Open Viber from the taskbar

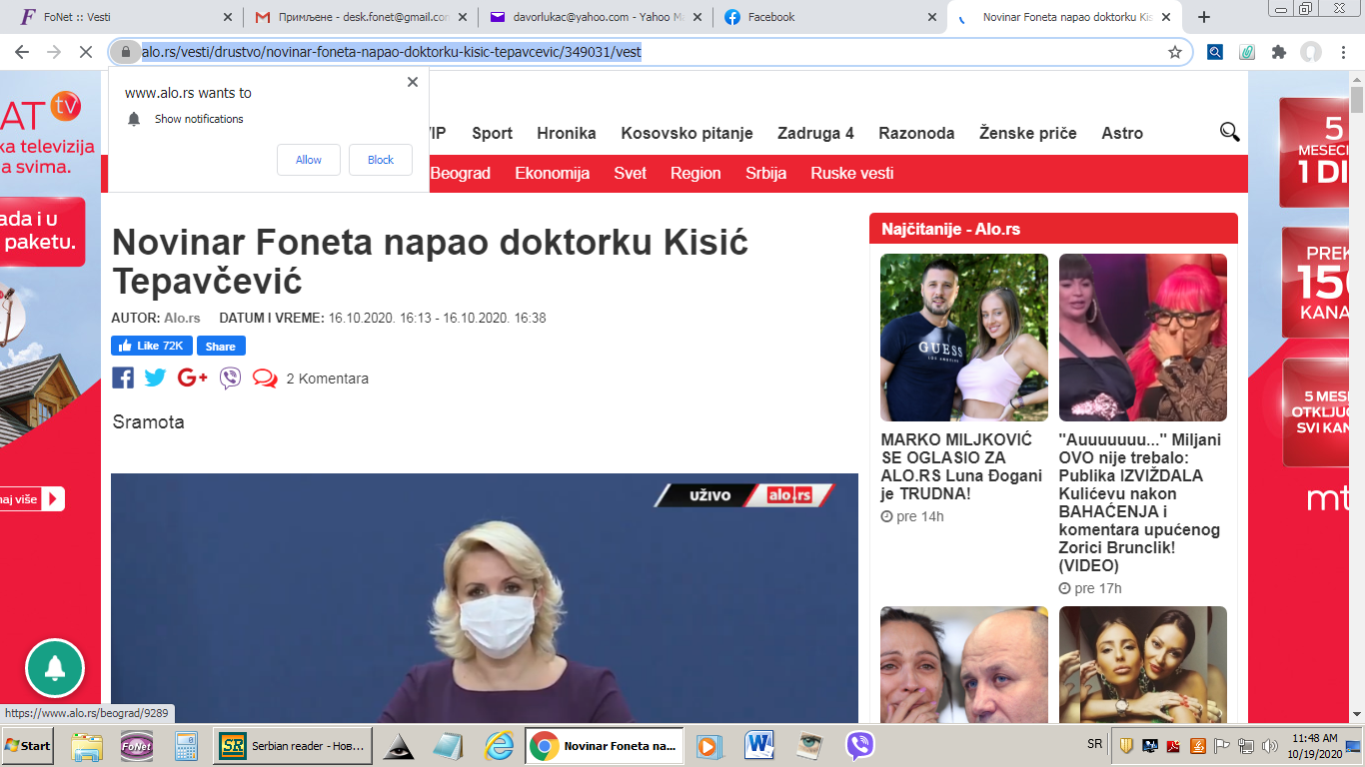click(859, 745)
